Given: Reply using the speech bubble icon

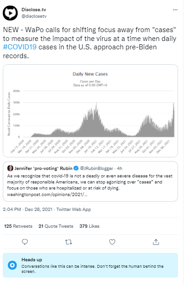Looking at the screenshot, I should [x=25, y=242].
